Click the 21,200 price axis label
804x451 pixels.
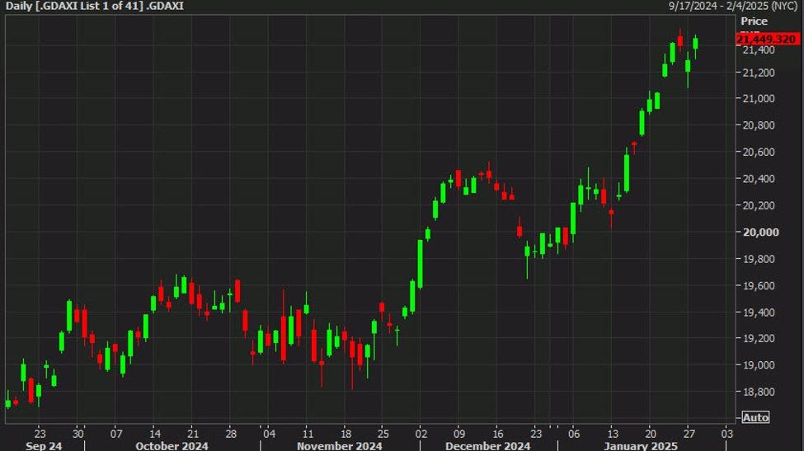pos(759,73)
